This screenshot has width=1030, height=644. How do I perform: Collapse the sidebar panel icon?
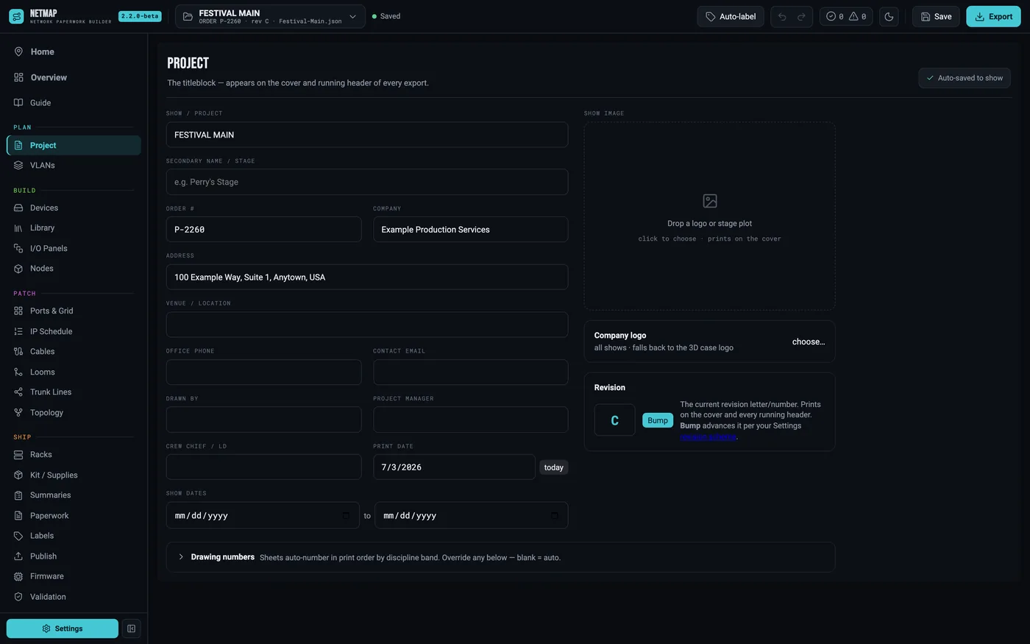click(x=131, y=629)
